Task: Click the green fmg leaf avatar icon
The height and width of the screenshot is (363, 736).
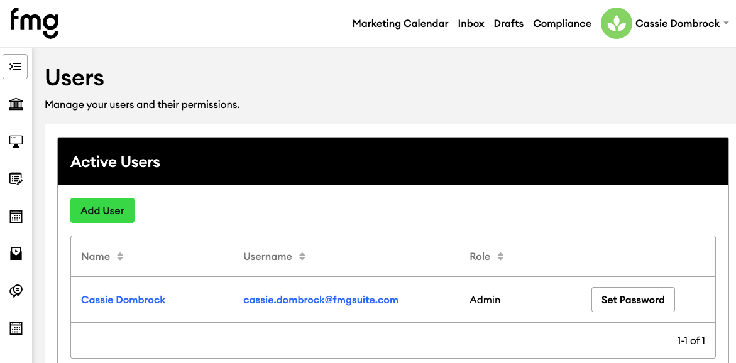Action: 616,23
